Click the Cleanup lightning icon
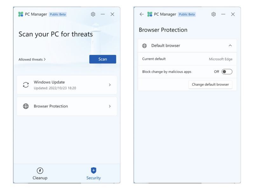 [40, 170]
